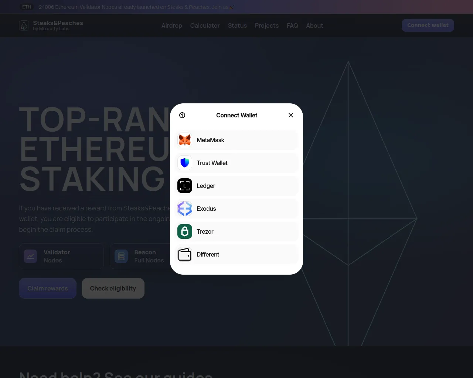This screenshot has width=473, height=378.
Task: Select the Trezor wallet label
Action: pyautogui.click(x=205, y=232)
